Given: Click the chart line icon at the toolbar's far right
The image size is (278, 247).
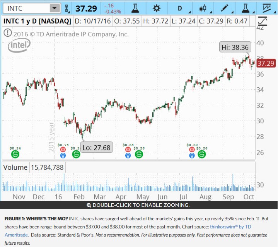Looking at the screenshot, I should tap(267, 9).
